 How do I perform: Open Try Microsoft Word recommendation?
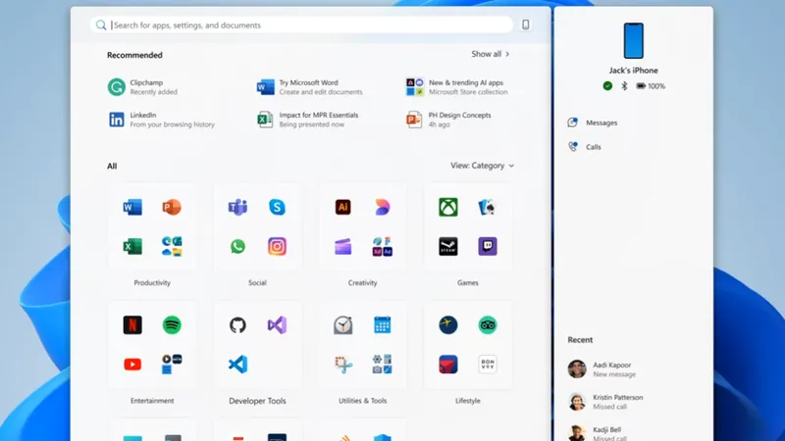pyautogui.click(x=309, y=87)
